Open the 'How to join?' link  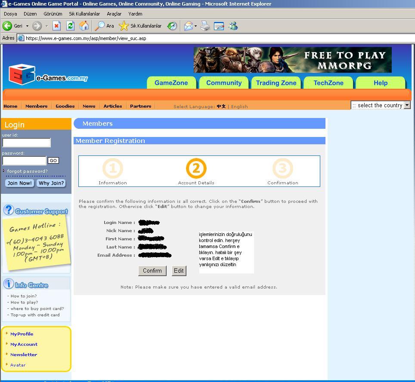(24, 296)
